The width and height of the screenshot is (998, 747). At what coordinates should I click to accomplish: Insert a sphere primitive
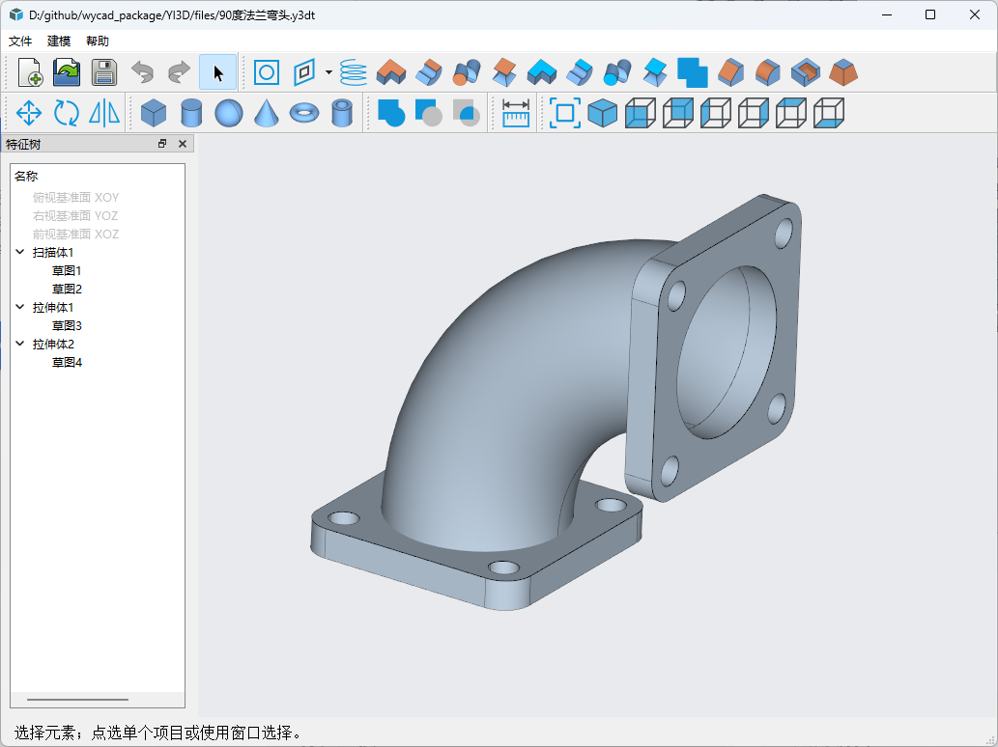click(x=229, y=113)
